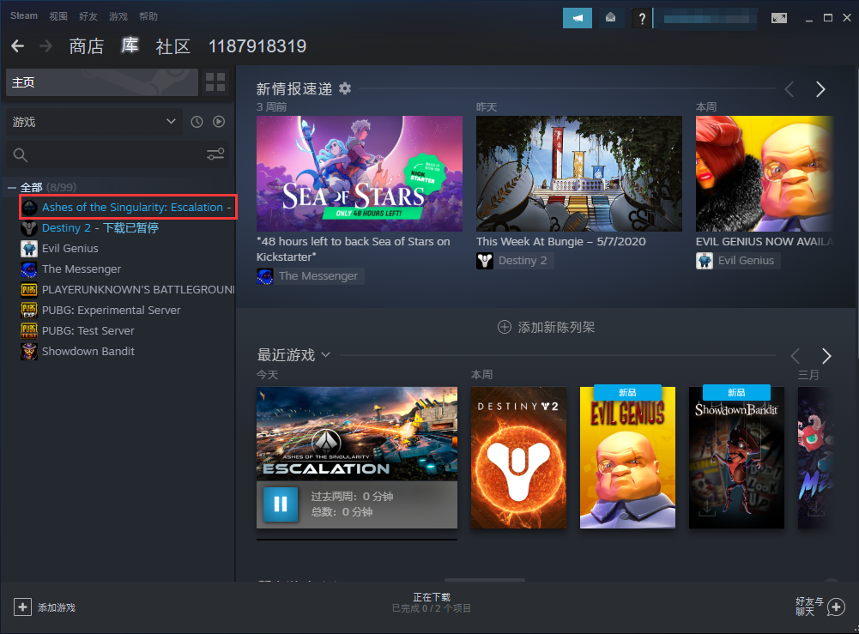The image size is (859, 634).
Task: Click in the library search field
Action: click(x=118, y=155)
